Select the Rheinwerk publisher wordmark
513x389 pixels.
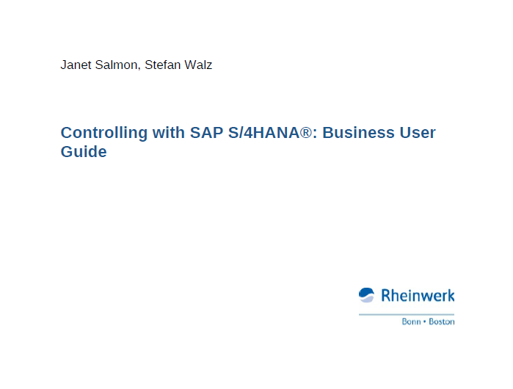pyautogui.click(x=418, y=296)
